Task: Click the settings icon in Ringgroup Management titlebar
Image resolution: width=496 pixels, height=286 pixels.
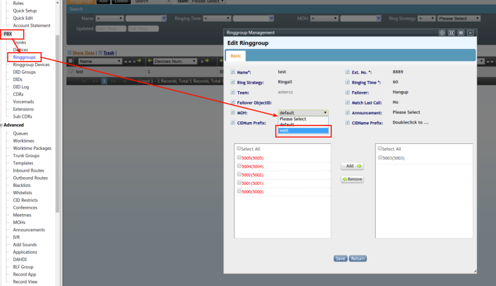Action: pyautogui.click(x=442, y=32)
